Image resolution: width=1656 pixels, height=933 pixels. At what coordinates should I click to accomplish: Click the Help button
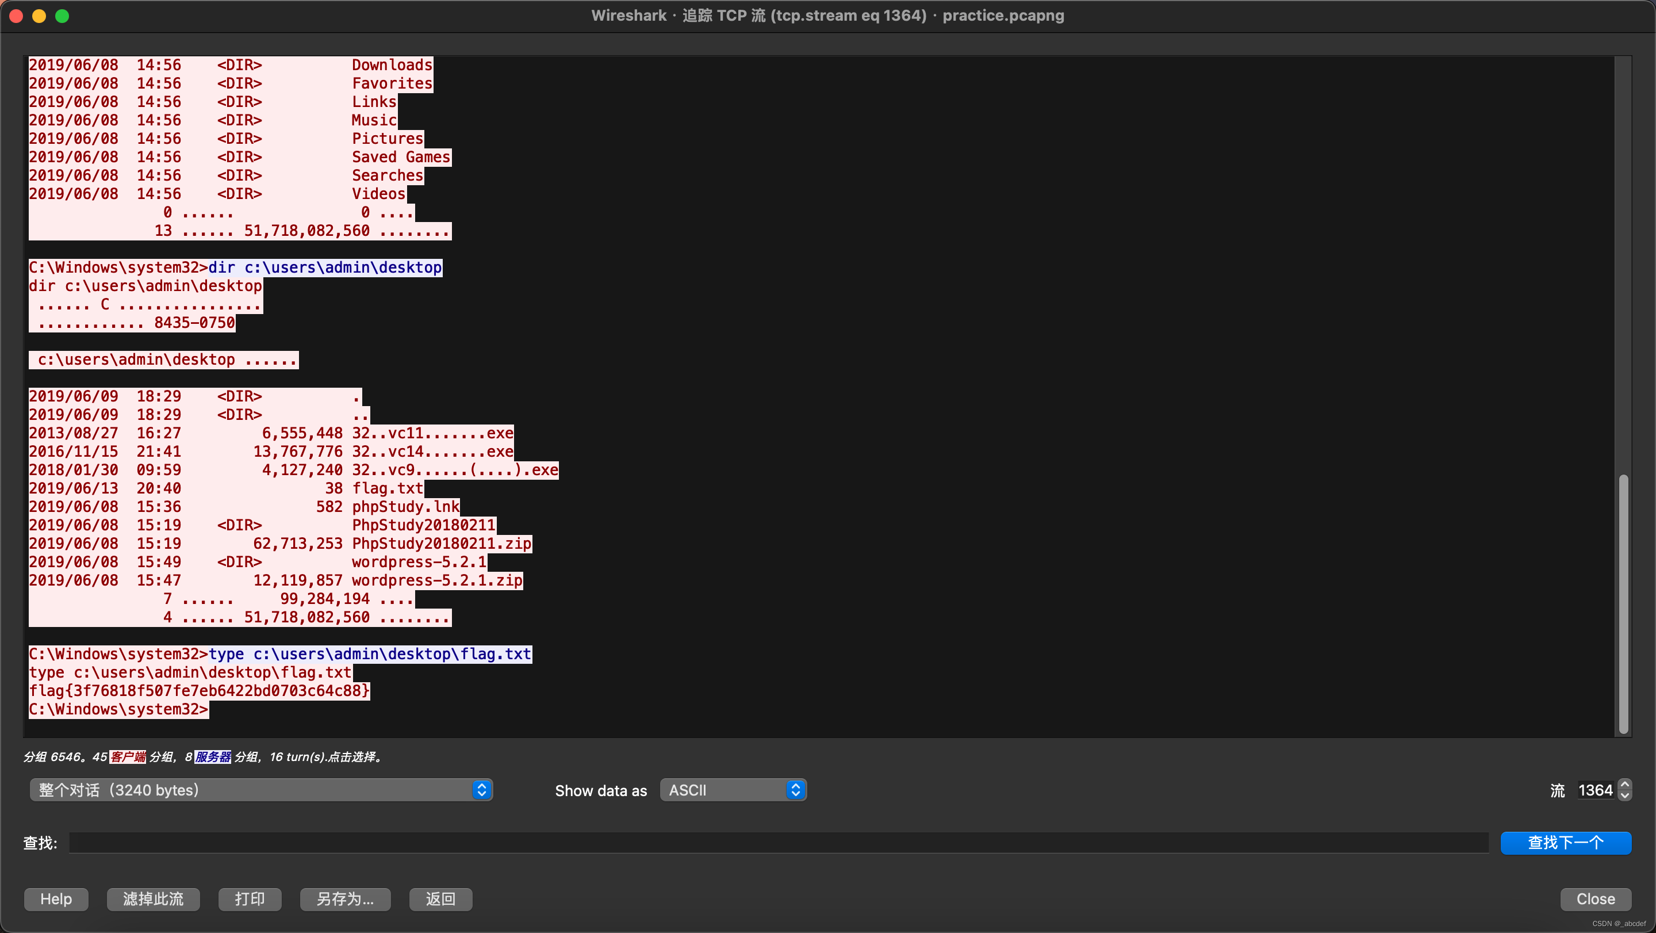coord(56,899)
